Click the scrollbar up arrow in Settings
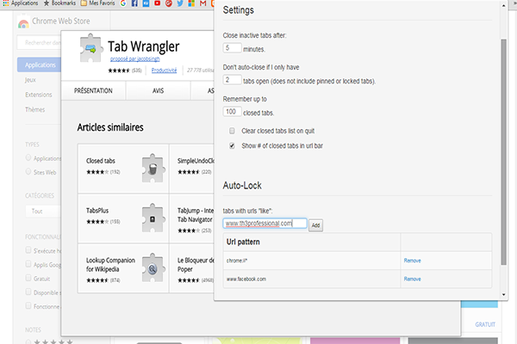517x344 pixels. click(503, 6)
